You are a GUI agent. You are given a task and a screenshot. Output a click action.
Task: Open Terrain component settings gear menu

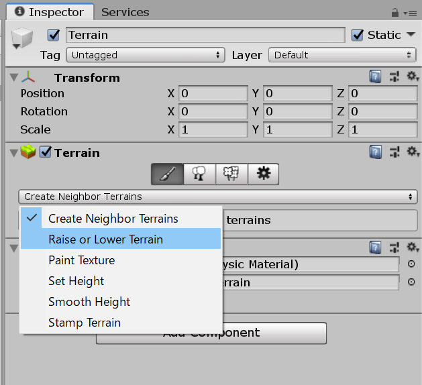pyautogui.click(x=413, y=152)
